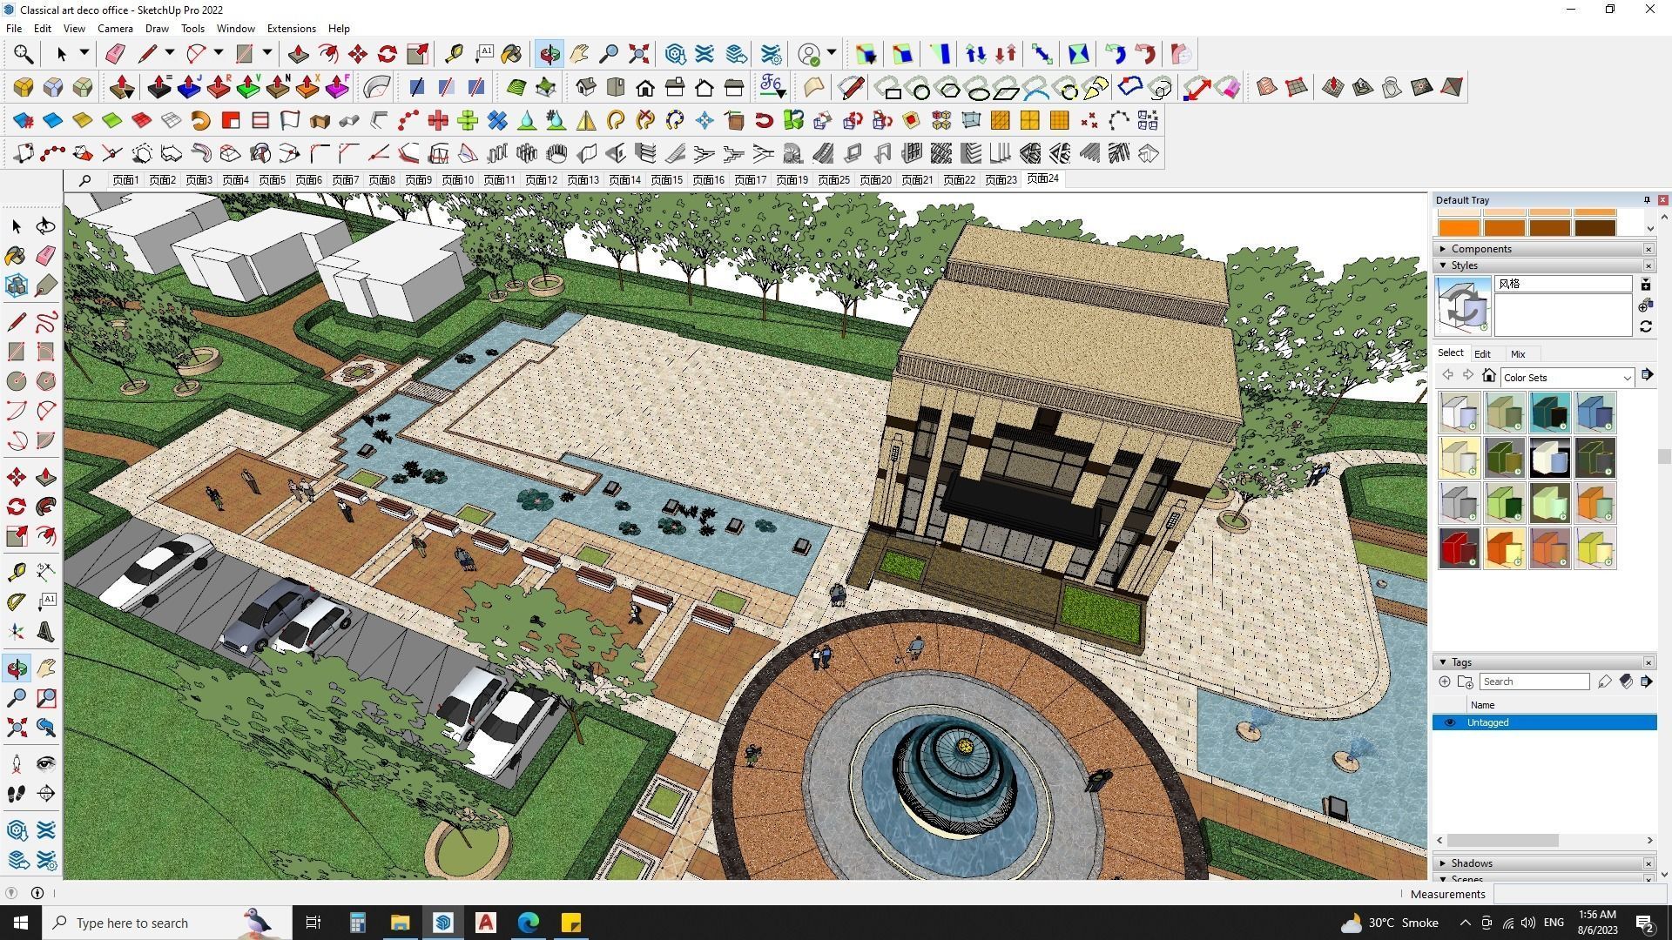The height and width of the screenshot is (940, 1672).
Task: Choose the red style thumbnail in Color Sets
Action: 1460,548
